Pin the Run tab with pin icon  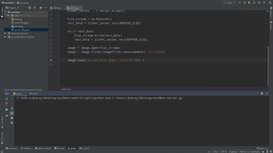pyautogui.click(x=7, y=116)
